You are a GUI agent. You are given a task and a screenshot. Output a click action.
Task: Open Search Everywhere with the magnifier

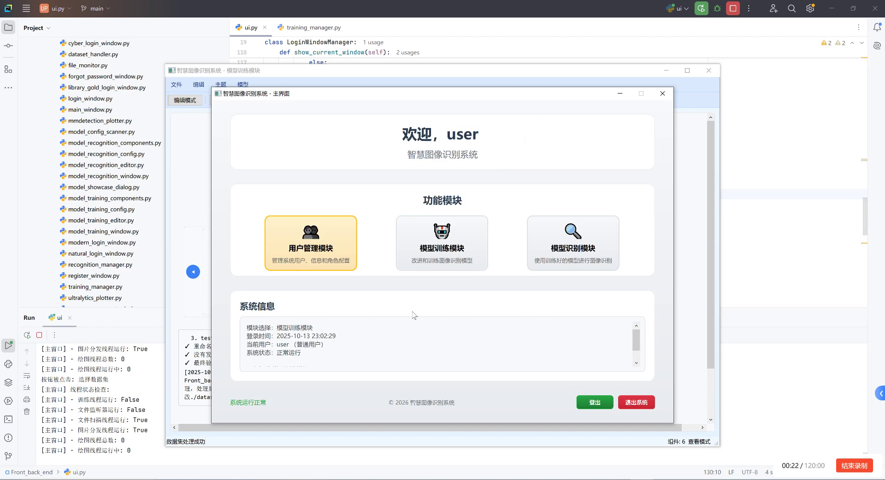coord(791,8)
